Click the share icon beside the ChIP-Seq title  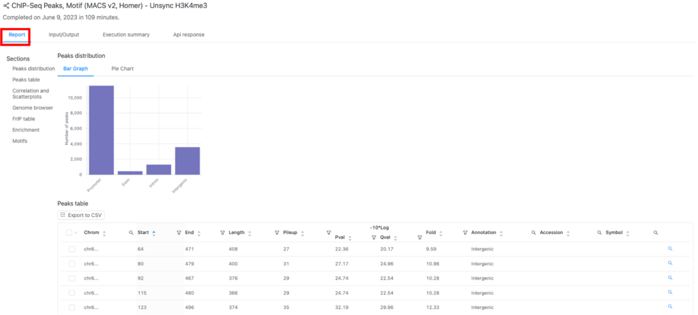click(x=5, y=6)
